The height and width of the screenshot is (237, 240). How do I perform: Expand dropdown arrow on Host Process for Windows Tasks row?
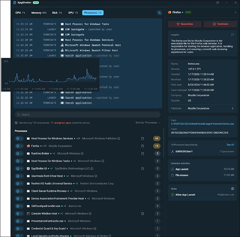click(21, 161)
